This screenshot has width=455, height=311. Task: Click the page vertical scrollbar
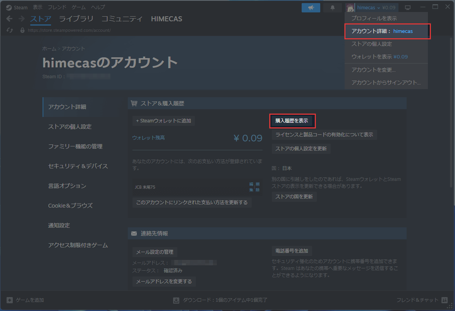click(451, 112)
